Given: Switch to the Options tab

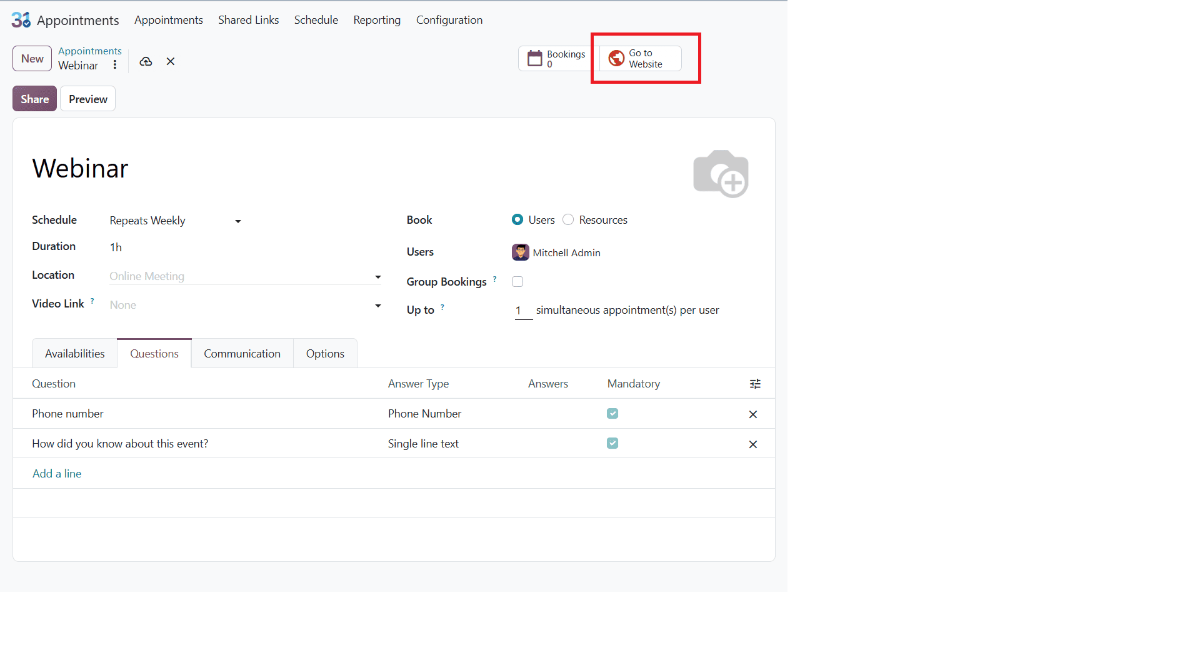Looking at the screenshot, I should [325, 354].
